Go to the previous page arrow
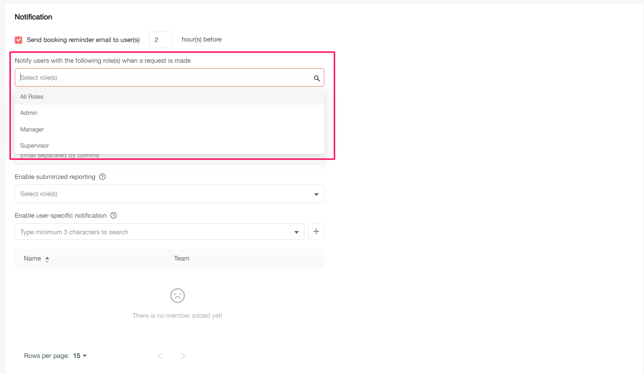The width and height of the screenshot is (644, 374). coord(160,356)
